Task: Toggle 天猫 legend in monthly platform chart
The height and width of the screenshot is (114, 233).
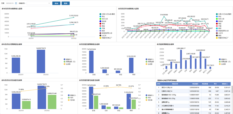Action: pos(102,28)
